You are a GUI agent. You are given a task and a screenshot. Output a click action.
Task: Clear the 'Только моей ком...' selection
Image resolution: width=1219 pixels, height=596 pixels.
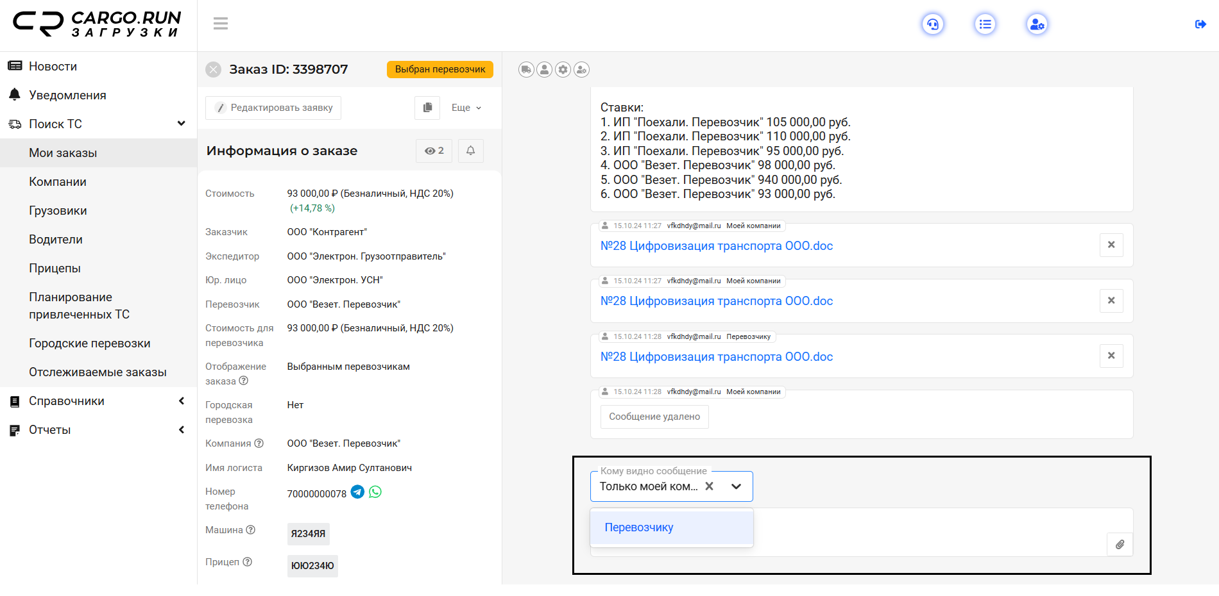709,486
